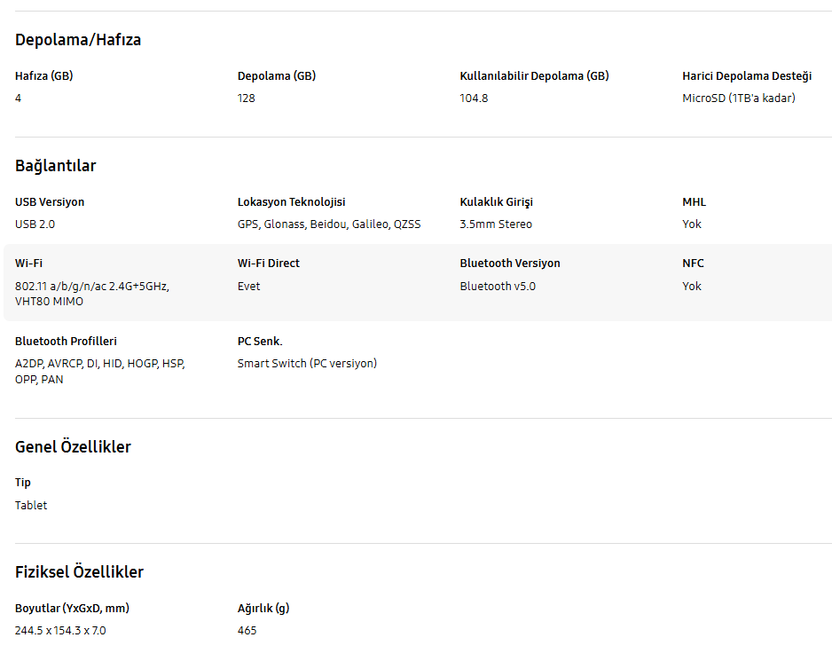Click the 244.5 x 154.3 x 7.0 dimensions
The height and width of the screenshot is (661, 832).
pyautogui.click(x=60, y=631)
